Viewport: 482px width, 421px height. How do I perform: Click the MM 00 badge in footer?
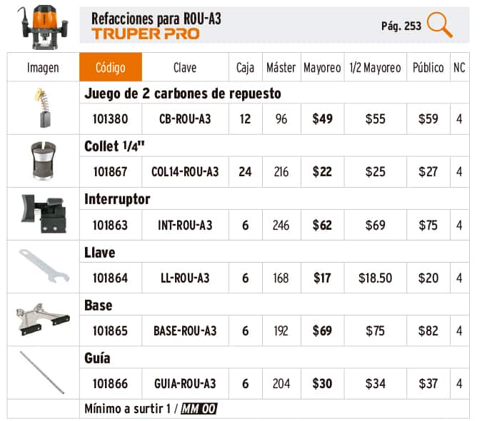[x=199, y=409]
